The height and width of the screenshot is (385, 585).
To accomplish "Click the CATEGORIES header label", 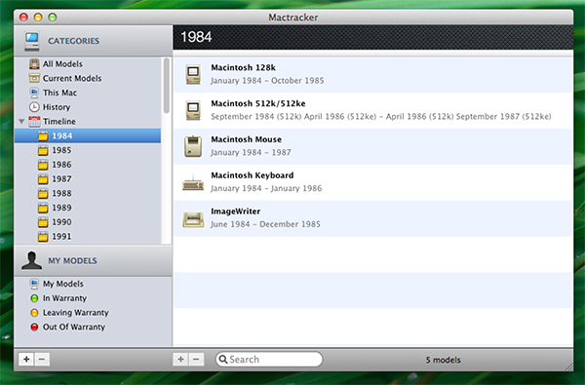I will point(73,41).
